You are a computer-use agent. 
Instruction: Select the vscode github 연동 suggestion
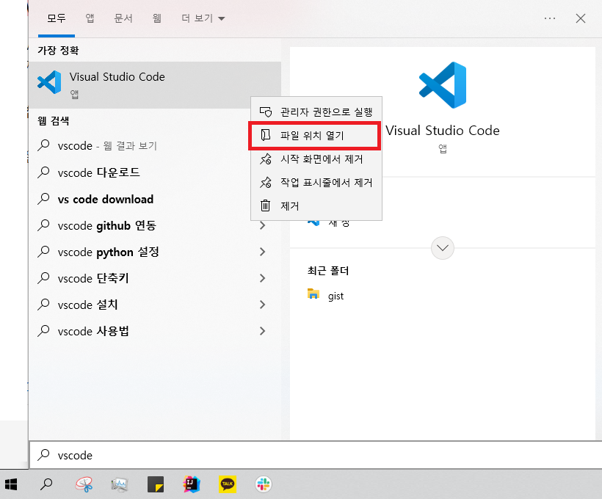(155, 225)
